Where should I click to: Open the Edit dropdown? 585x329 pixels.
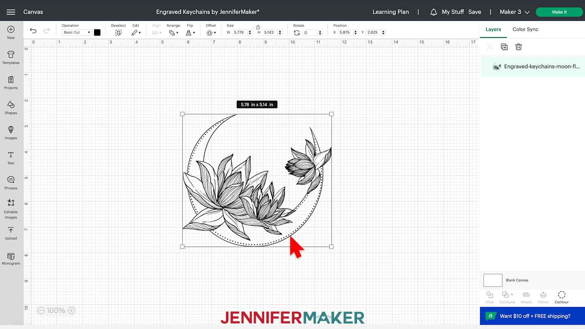click(x=136, y=33)
